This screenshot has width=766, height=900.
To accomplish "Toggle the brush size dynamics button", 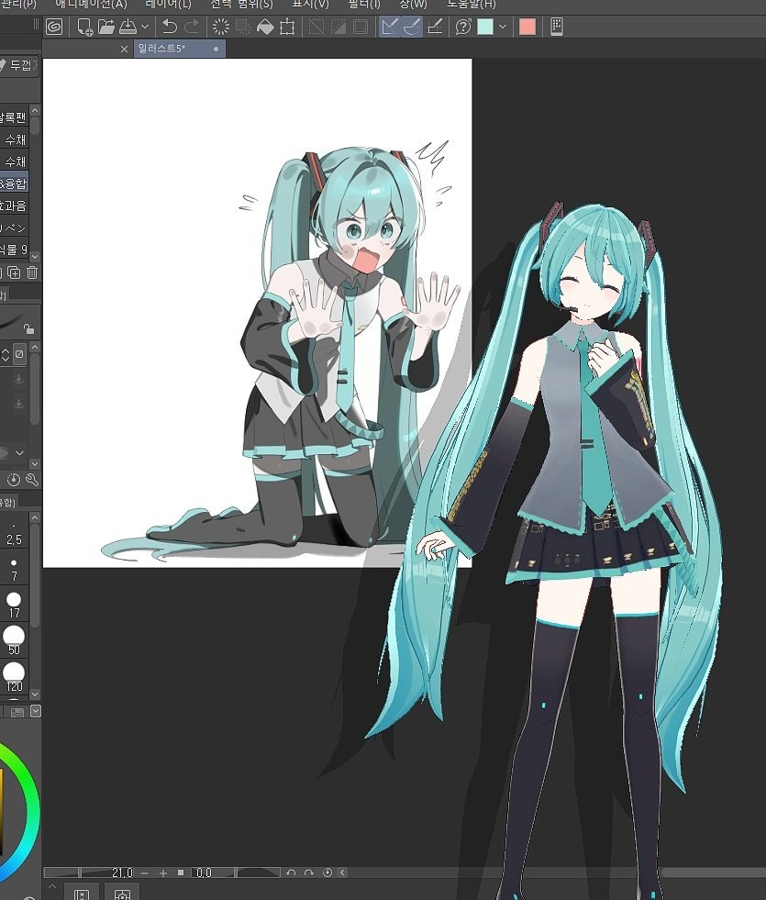I will (x=19, y=354).
